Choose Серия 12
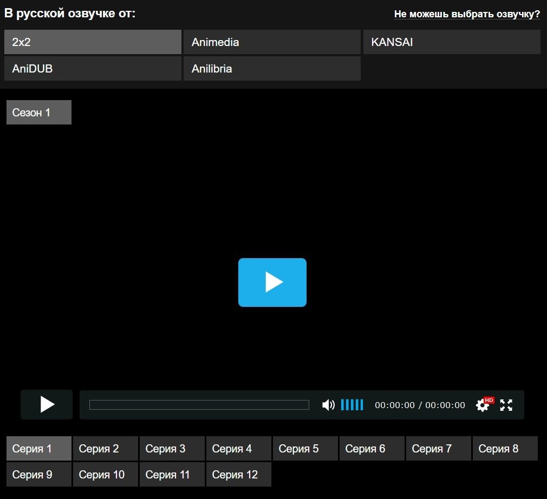547x499 pixels. pyautogui.click(x=239, y=474)
